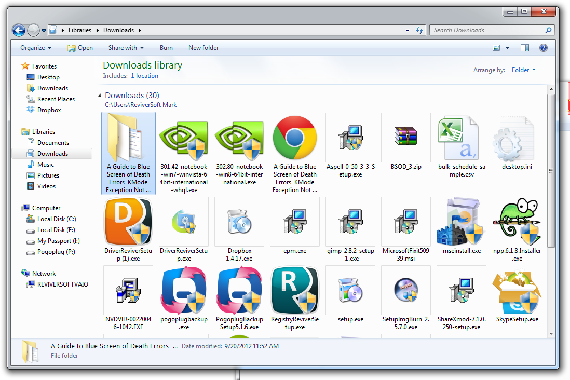
Task: Select the Dropbox 1.4.17.exe installer icon
Action: point(239,222)
